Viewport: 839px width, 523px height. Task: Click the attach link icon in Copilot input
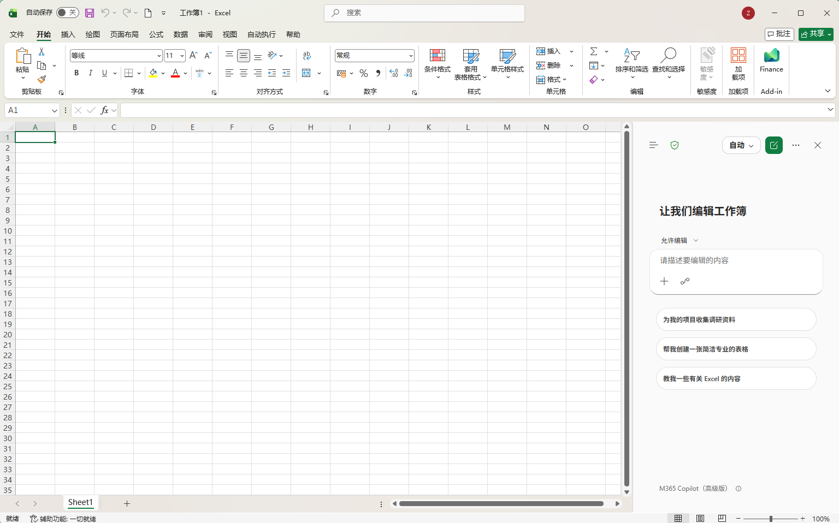click(685, 281)
